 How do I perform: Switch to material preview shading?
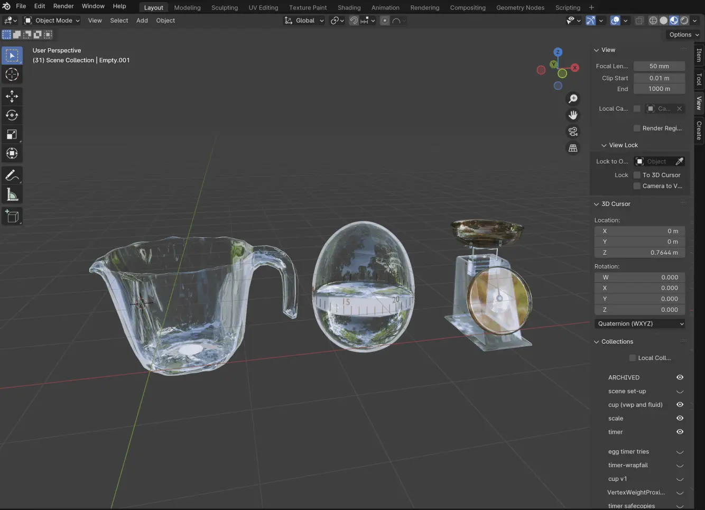coord(674,21)
